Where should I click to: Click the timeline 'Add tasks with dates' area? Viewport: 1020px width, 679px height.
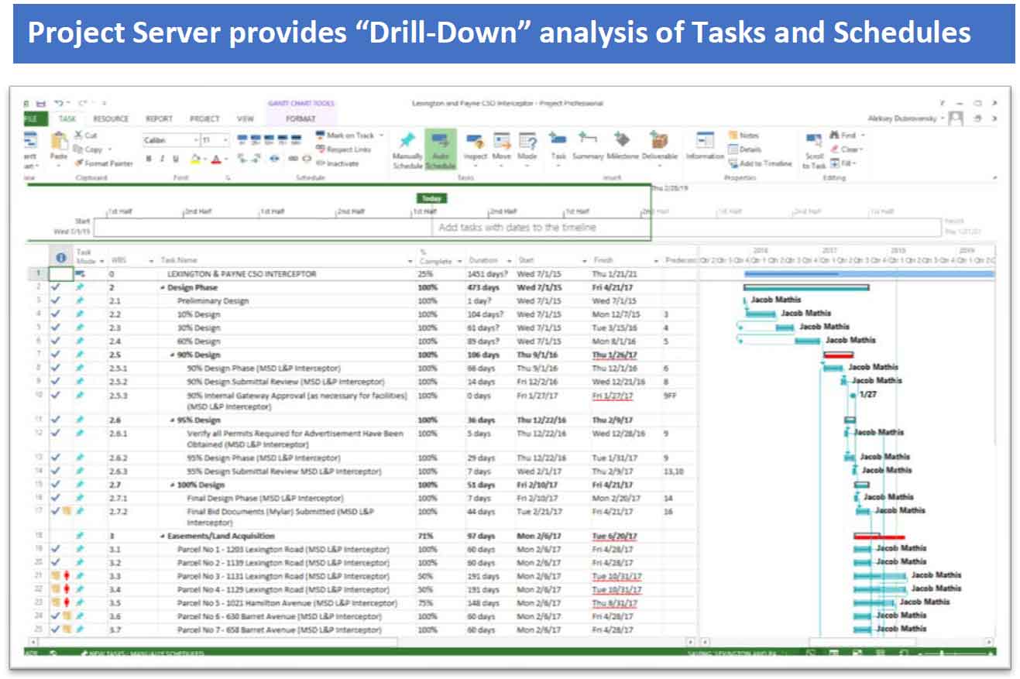[517, 228]
